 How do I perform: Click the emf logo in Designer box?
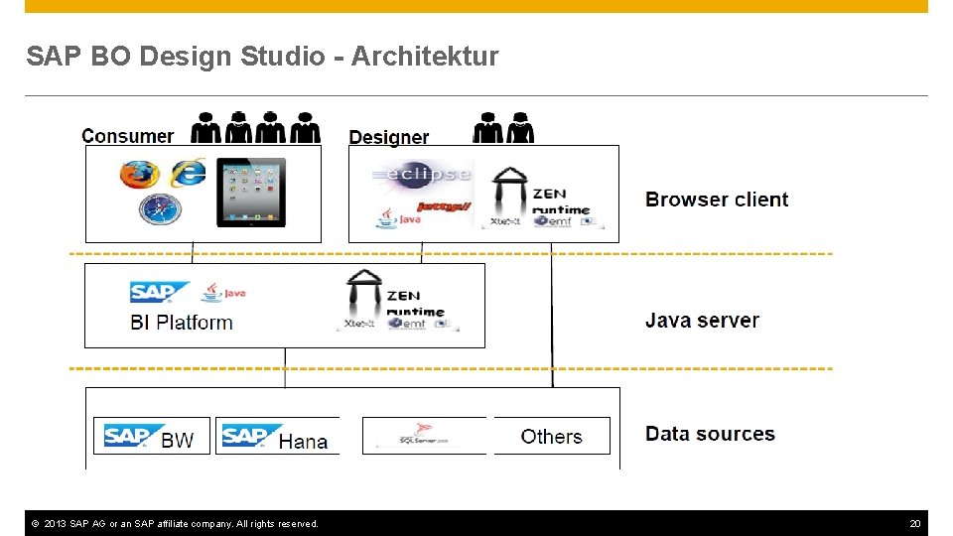coord(553,221)
